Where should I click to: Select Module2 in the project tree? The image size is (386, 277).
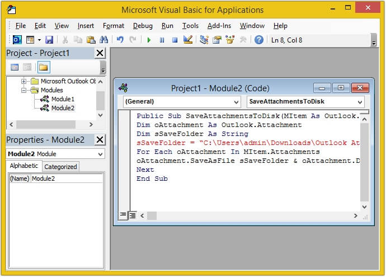click(63, 108)
